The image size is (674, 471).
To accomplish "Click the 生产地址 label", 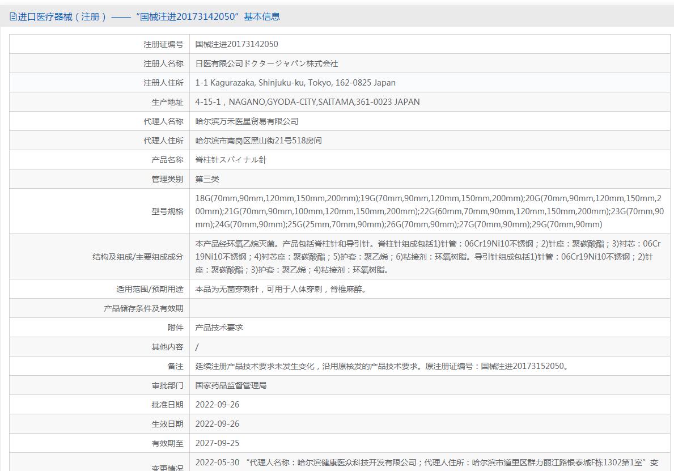I will 167,102.
